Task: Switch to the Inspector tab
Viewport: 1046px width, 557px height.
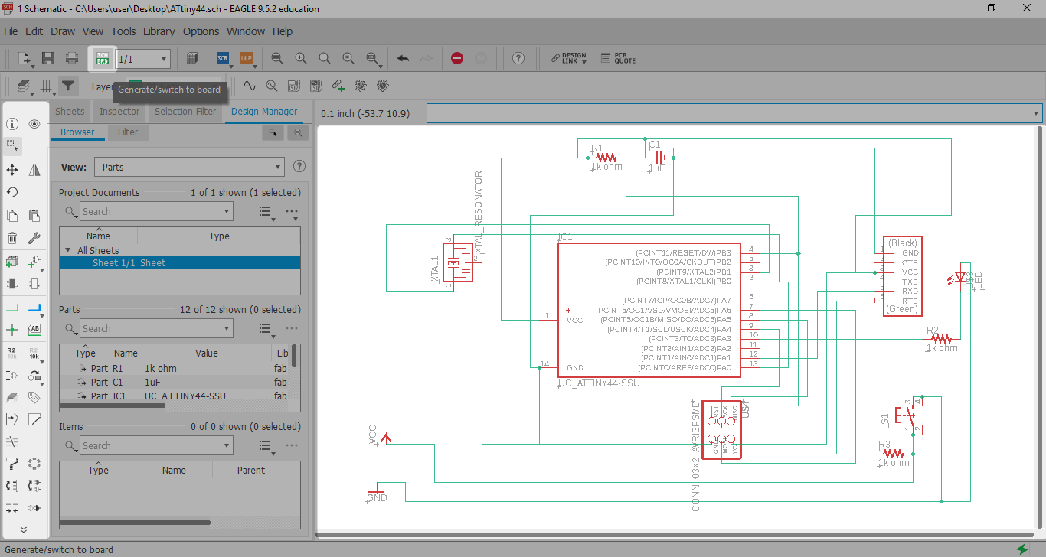Action: tap(119, 112)
